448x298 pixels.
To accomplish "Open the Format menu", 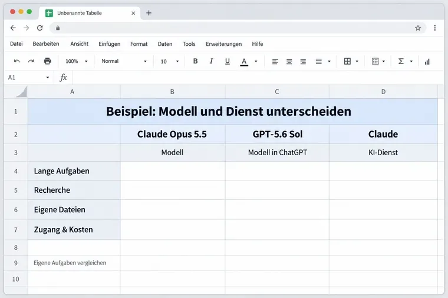I will [139, 44].
